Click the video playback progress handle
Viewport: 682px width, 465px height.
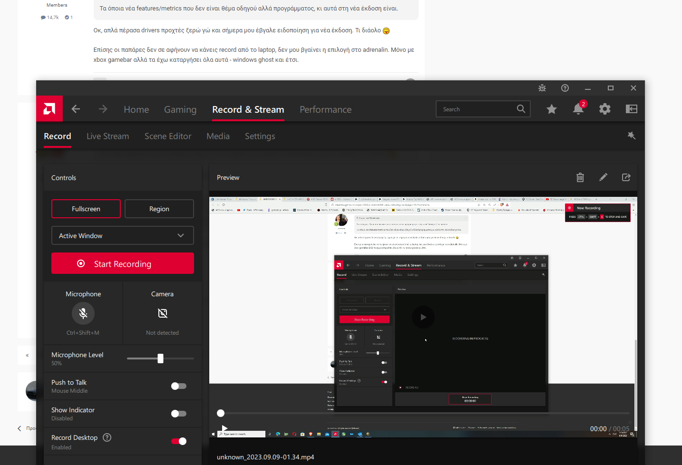click(221, 413)
